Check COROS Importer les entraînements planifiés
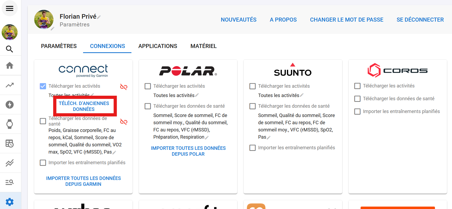 357,111
